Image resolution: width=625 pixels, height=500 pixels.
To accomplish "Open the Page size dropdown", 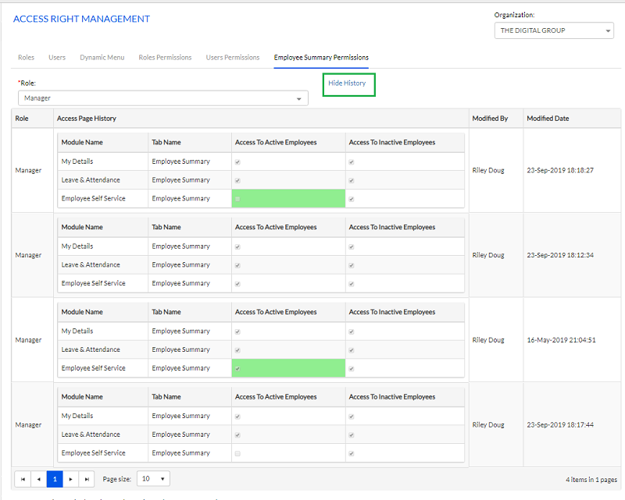I will [x=153, y=478].
